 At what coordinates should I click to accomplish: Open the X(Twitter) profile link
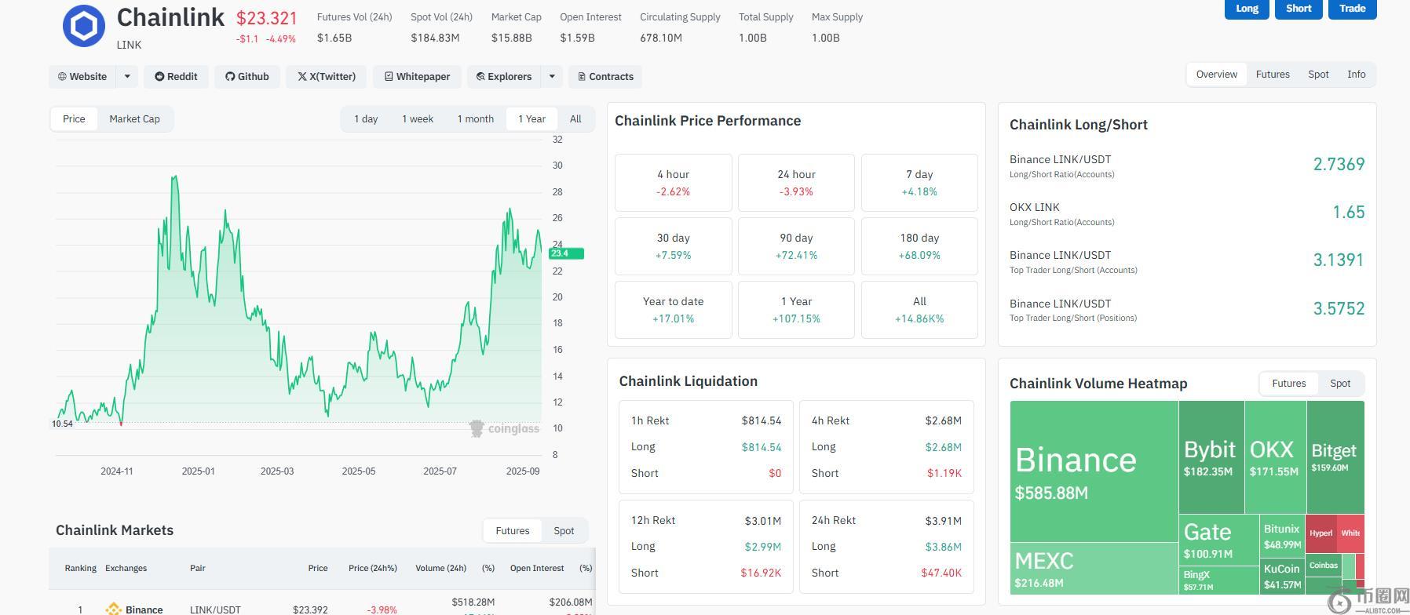[x=327, y=76]
